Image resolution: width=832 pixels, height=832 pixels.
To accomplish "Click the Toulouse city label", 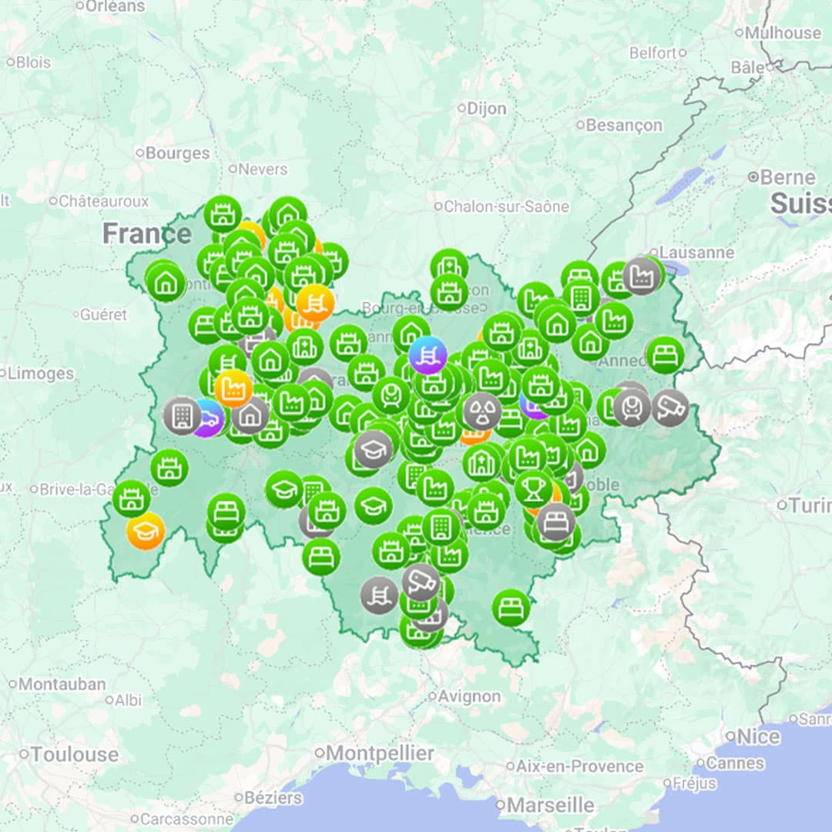I will click(75, 754).
